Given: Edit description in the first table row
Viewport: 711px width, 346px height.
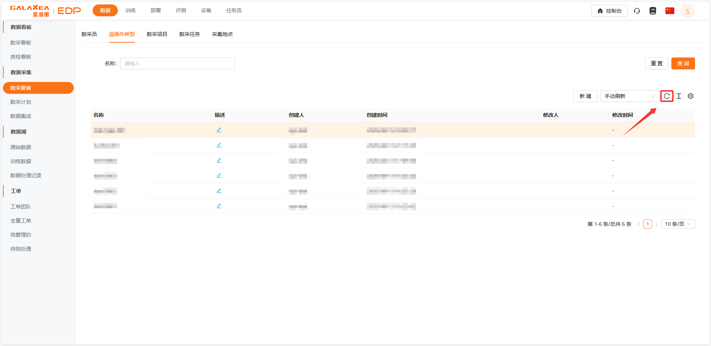Looking at the screenshot, I should point(219,130).
